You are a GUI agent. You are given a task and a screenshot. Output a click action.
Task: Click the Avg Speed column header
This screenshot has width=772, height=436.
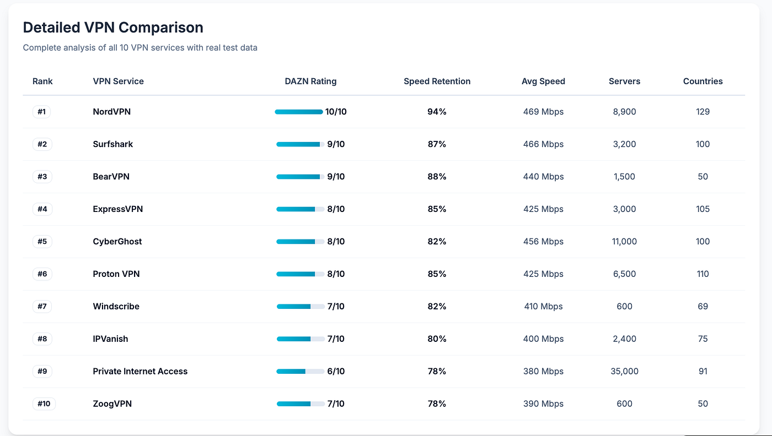click(543, 81)
